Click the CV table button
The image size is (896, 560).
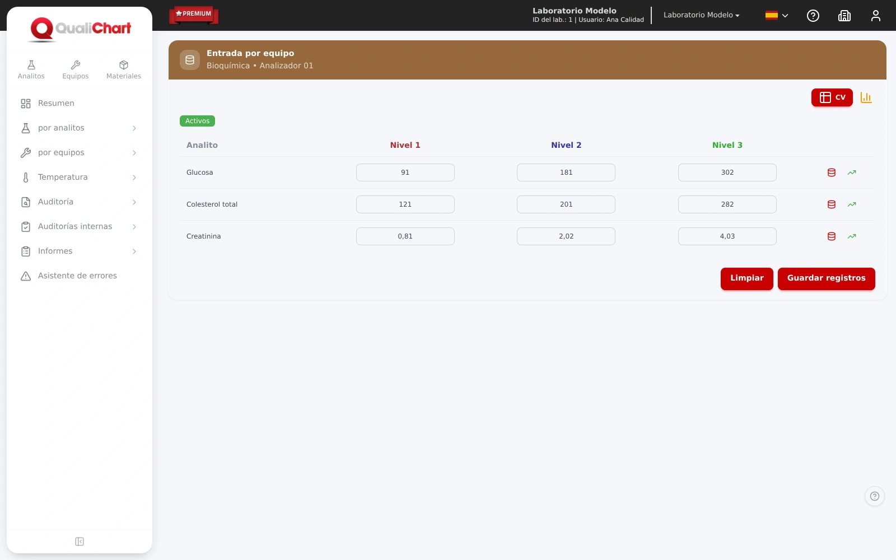pos(832,97)
